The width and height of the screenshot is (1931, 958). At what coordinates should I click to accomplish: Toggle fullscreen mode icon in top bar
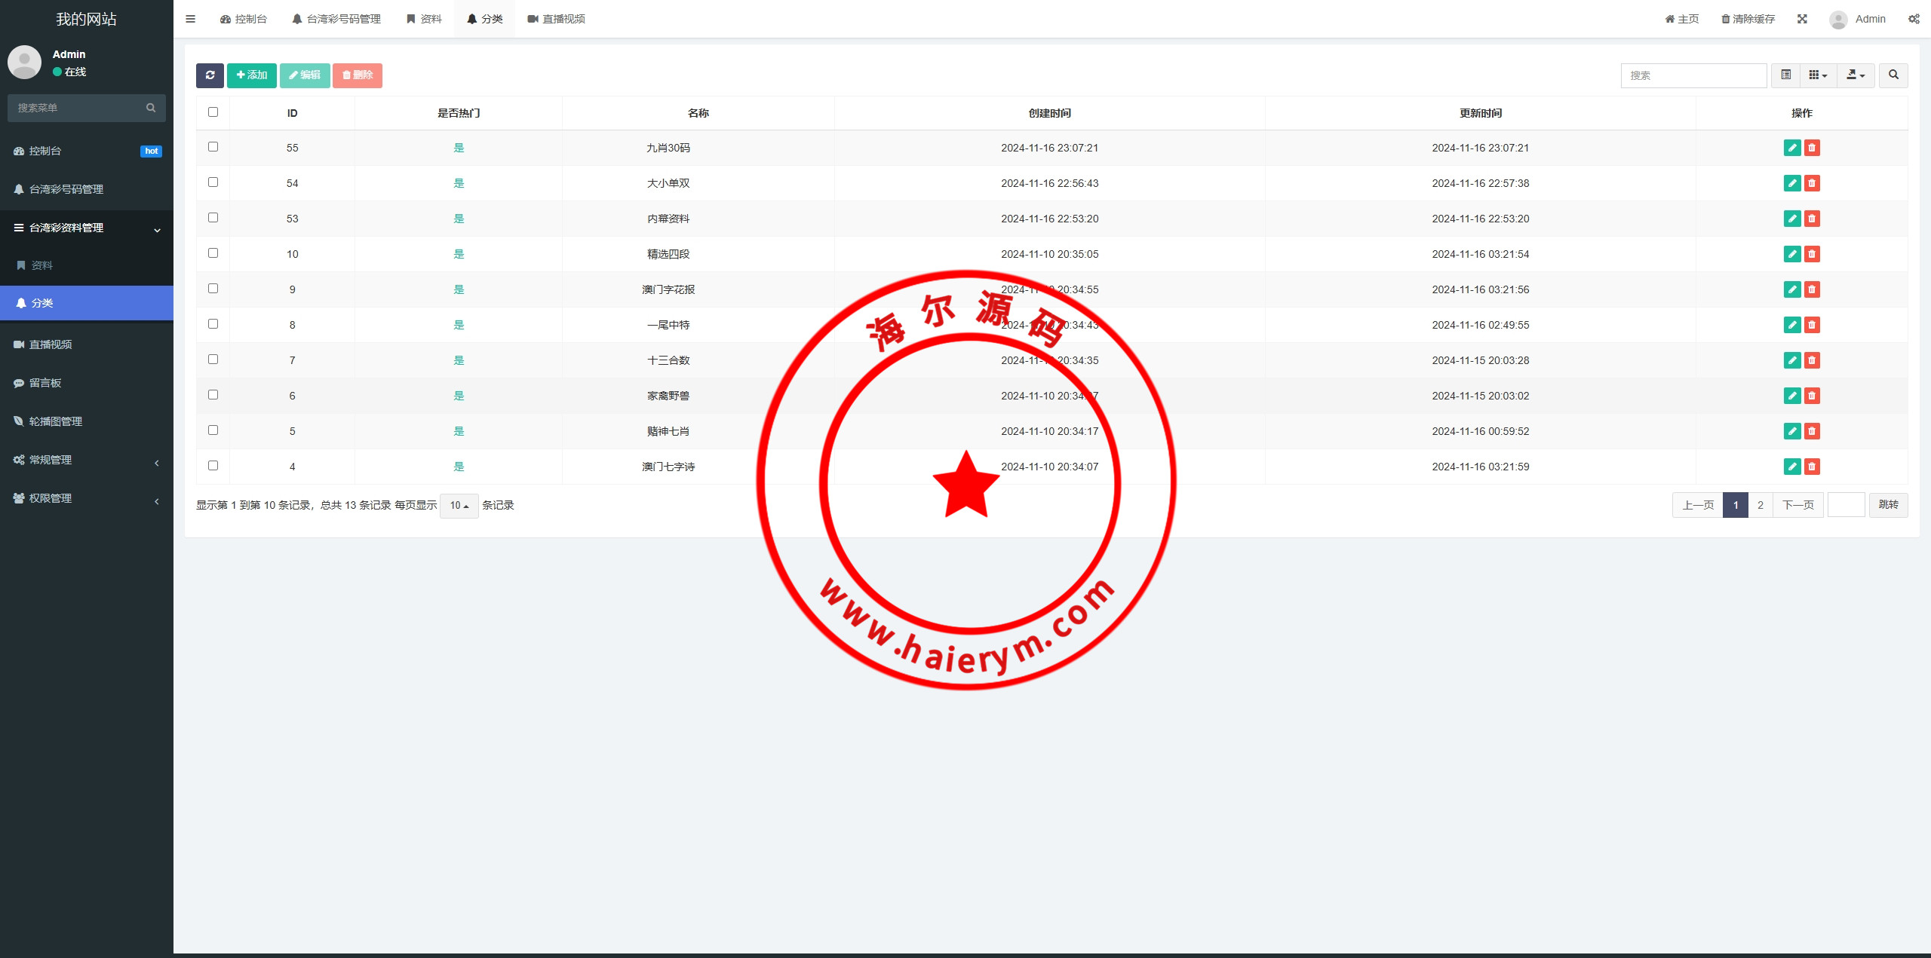[x=1802, y=19]
